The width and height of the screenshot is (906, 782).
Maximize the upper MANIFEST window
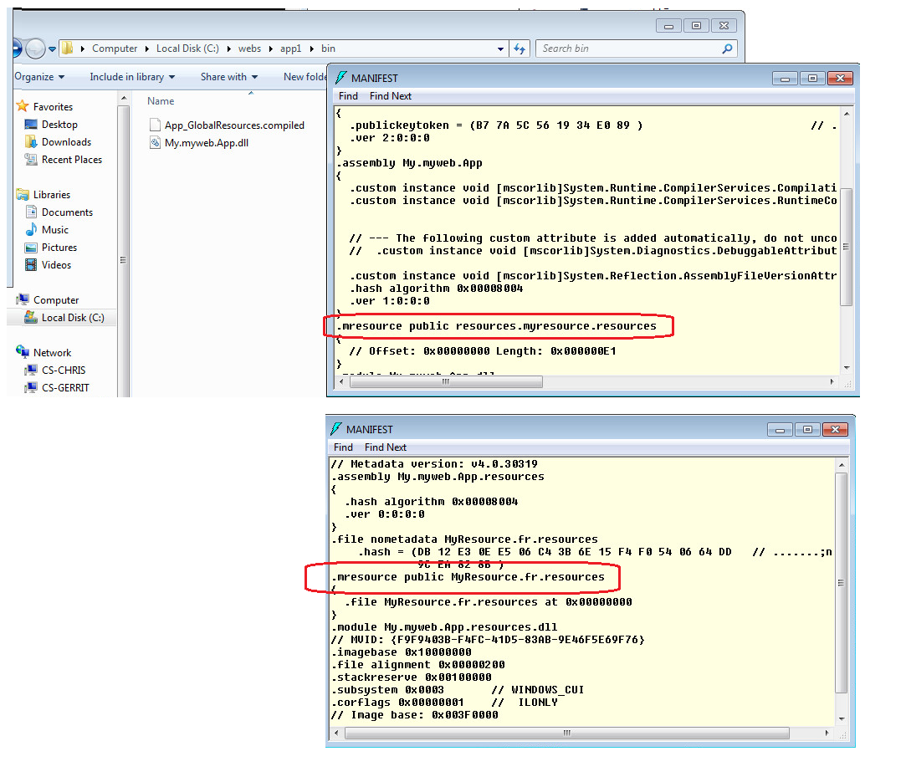point(812,78)
